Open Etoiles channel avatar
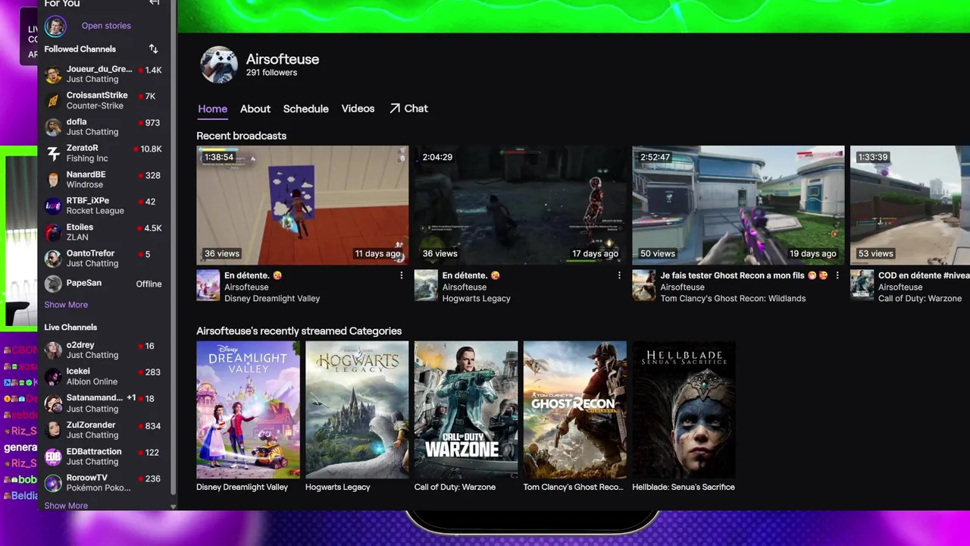Image resolution: width=970 pixels, height=546 pixels. tap(53, 233)
